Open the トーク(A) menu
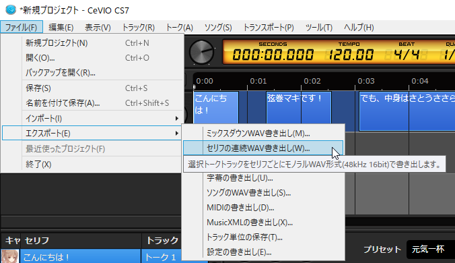Image resolution: width=455 pixels, height=263 pixels. tap(179, 28)
